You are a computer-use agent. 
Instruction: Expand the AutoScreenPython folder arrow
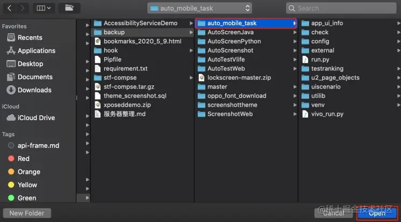295,41
